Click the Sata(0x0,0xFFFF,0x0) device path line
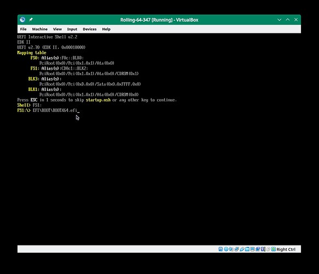Screen dimensions: 319x274 90,84
